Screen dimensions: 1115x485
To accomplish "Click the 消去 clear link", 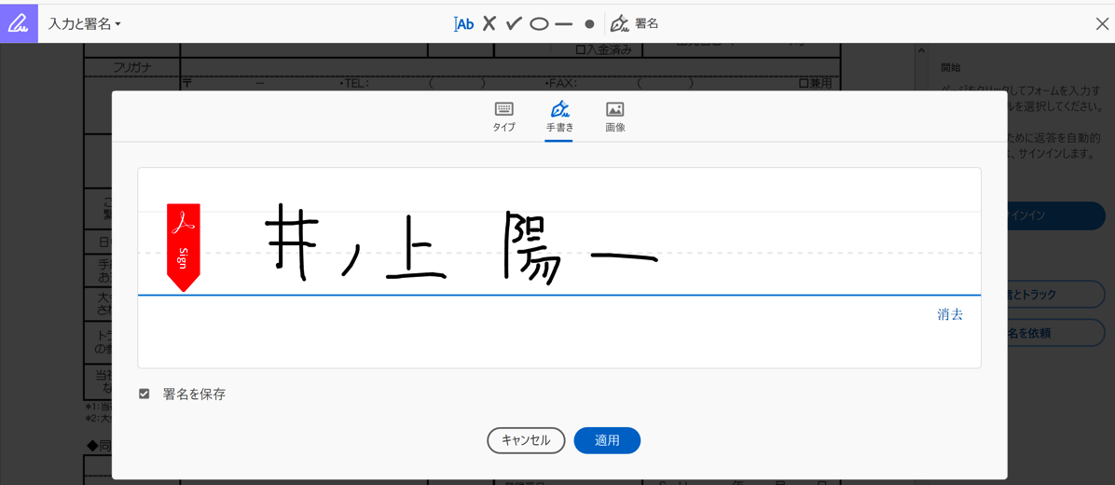I will pos(950,314).
